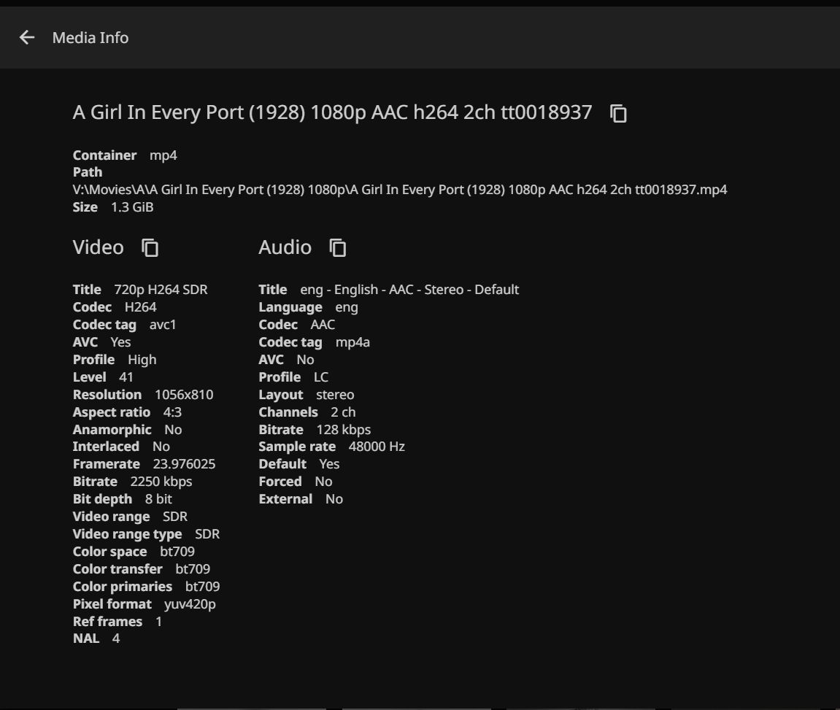Click the Size value 1.3 GiB
Screen dimensions: 840x710
[x=132, y=207]
